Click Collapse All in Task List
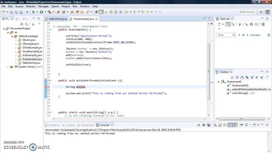 (256, 25)
